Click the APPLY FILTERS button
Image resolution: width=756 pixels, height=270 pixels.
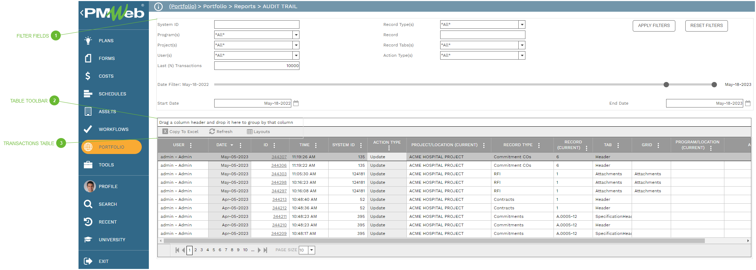click(x=654, y=26)
